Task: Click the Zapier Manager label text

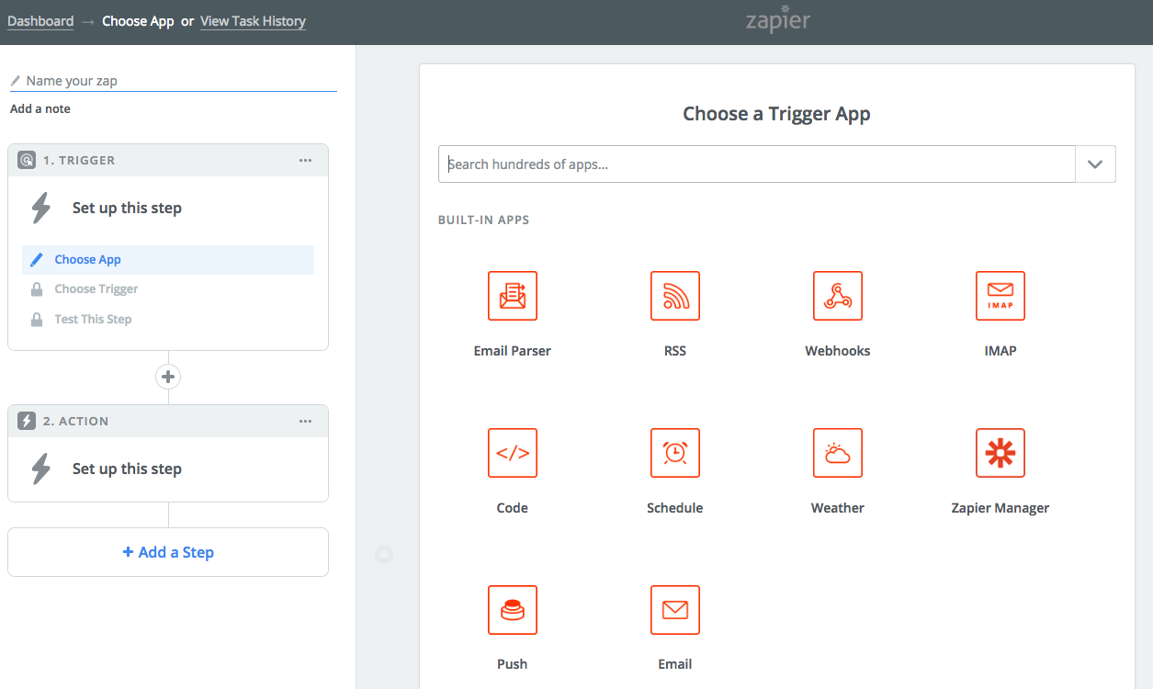Action: pos(1000,508)
